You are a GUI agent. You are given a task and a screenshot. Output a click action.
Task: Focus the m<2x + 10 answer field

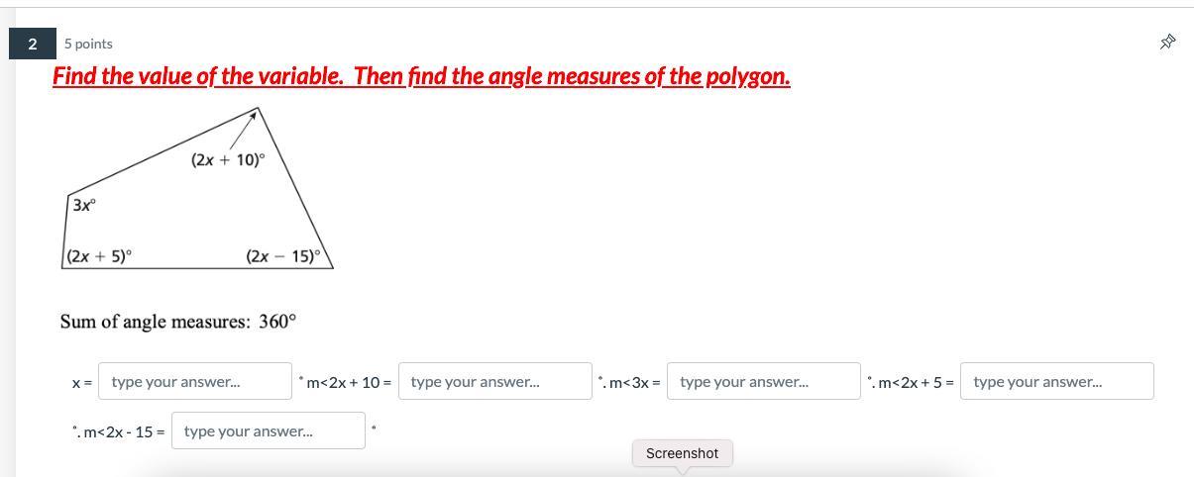click(x=494, y=382)
